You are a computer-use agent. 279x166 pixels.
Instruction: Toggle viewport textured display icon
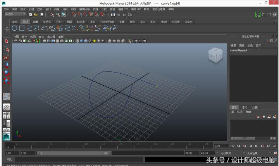pyautogui.click(x=90, y=41)
